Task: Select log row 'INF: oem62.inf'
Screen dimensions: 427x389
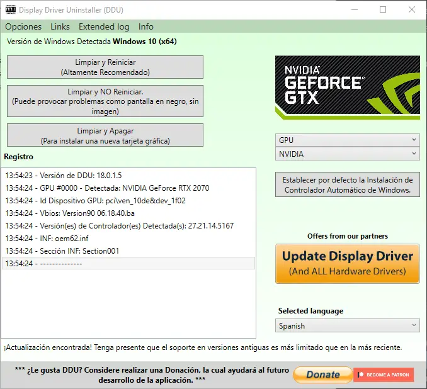Action: (x=128, y=239)
